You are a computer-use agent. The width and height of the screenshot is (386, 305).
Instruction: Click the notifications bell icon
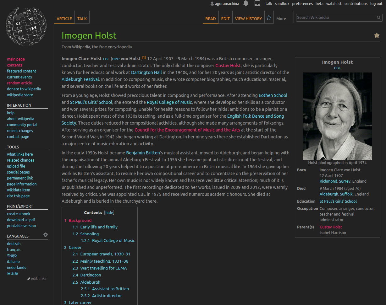tap(246, 3)
